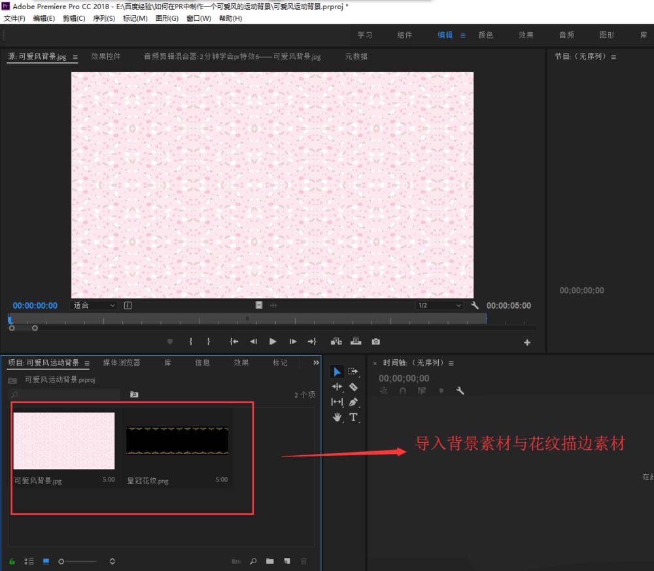This screenshot has height=571, width=654.
Task: Open the 序列(S) menu
Action: (x=104, y=18)
